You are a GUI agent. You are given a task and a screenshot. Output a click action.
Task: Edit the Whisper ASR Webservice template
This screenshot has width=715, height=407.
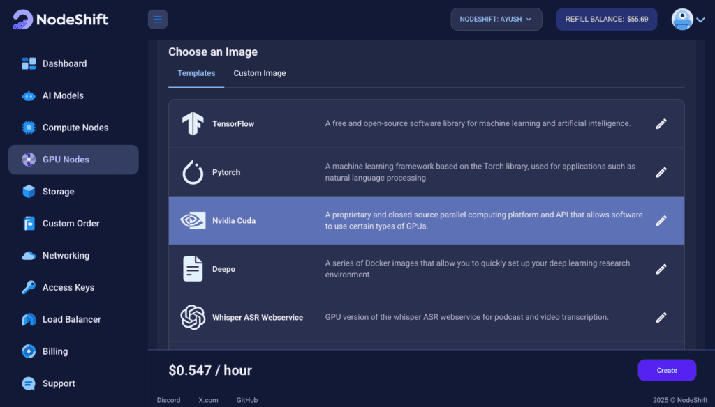(x=661, y=317)
